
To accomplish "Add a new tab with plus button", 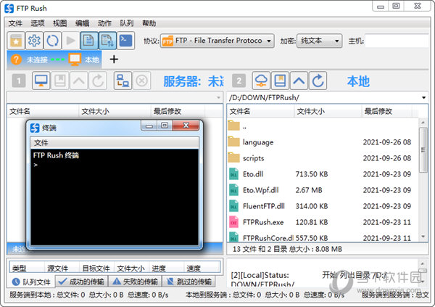I will click(114, 60).
